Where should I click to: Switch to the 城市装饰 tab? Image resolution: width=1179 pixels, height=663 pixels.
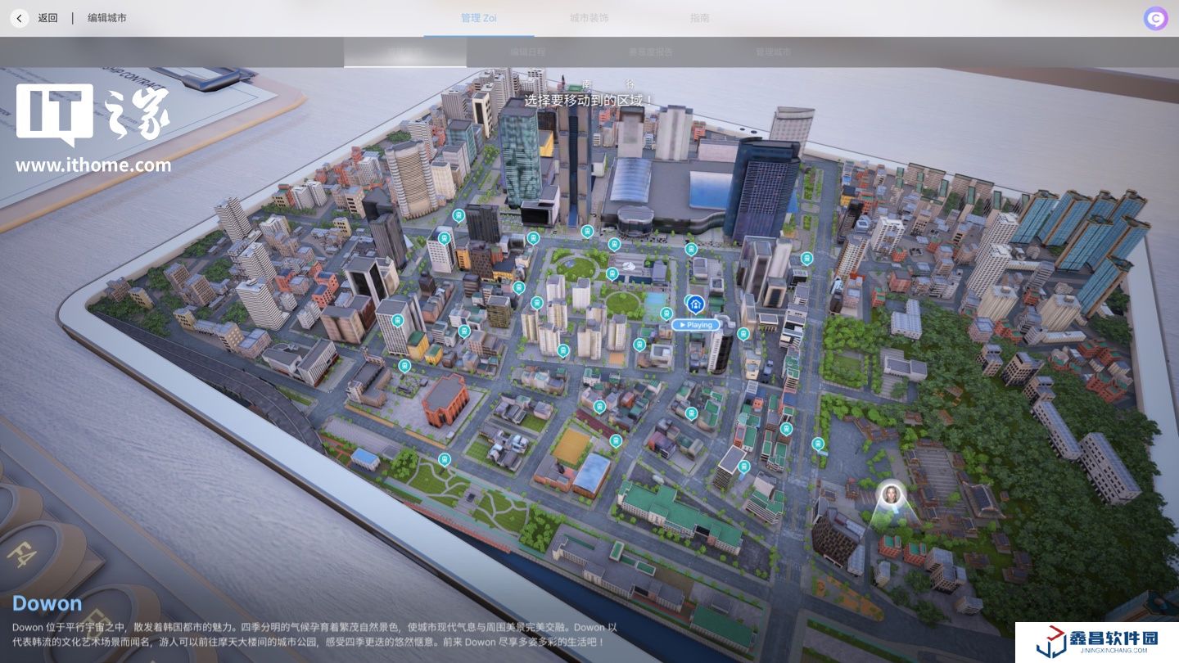point(589,18)
